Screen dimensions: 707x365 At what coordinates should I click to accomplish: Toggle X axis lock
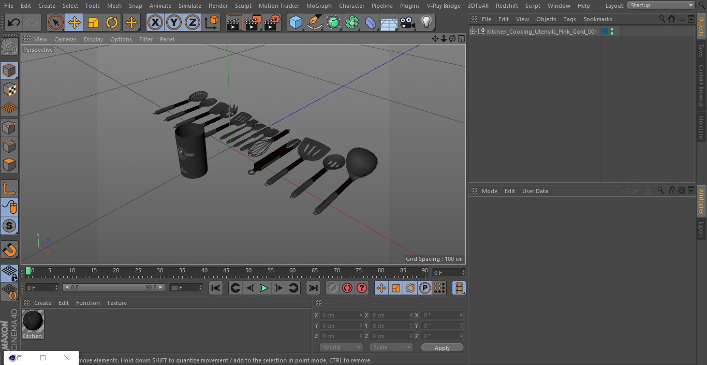[155, 22]
